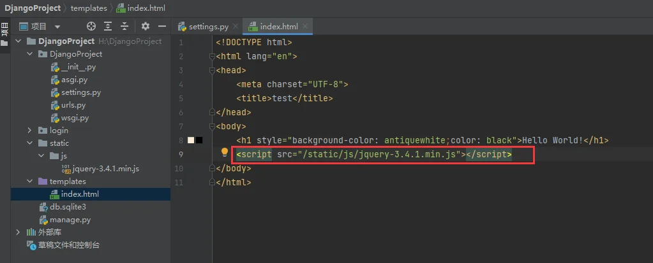Expand the login folder

[x=29, y=131]
